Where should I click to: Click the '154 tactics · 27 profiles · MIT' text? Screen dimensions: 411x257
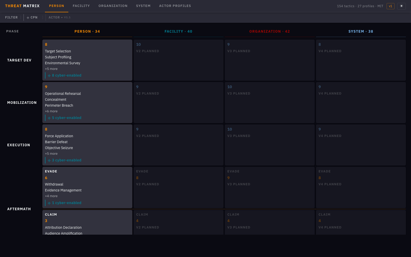[360, 6]
